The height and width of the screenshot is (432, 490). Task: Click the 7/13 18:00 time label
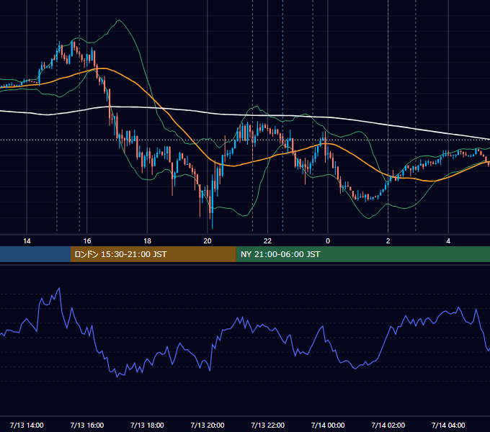[x=147, y=425]
